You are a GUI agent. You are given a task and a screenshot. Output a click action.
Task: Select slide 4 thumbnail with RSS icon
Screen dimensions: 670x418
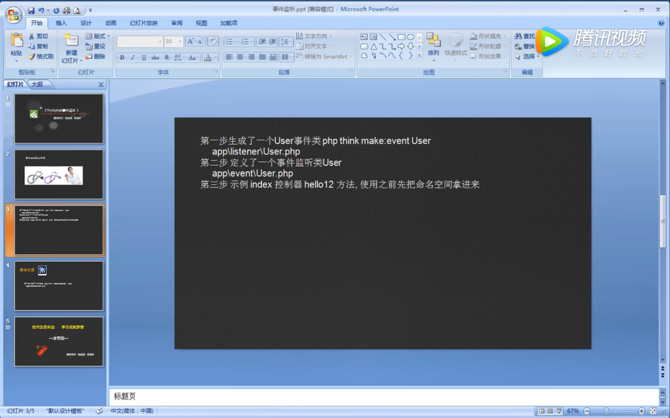tap(59, 286)
